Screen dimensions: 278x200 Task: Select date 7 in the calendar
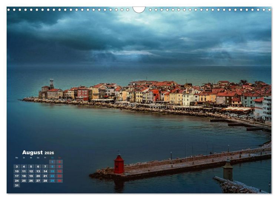click(45, 167)
